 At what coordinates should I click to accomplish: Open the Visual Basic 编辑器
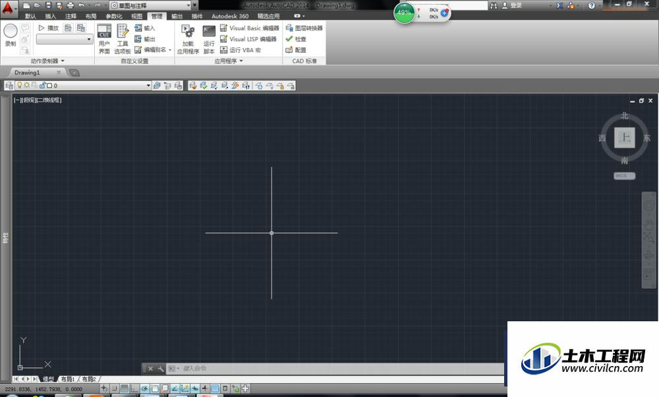(250, 28)
